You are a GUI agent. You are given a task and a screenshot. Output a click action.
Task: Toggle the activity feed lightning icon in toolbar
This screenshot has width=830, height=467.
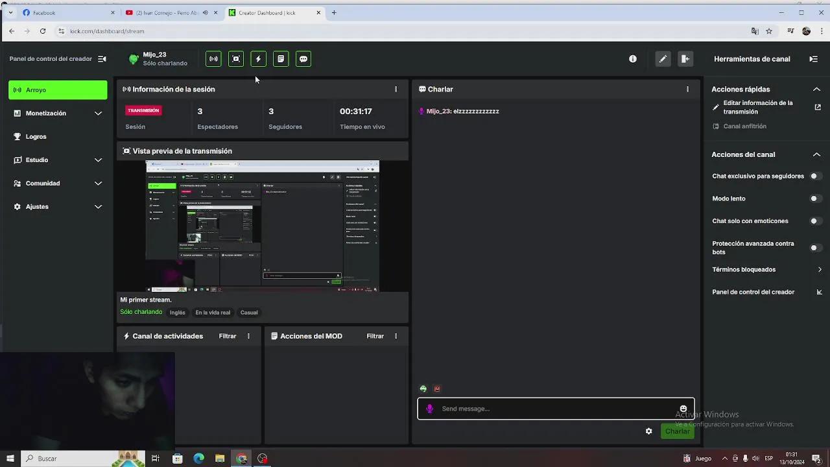(x=258, y=59)
